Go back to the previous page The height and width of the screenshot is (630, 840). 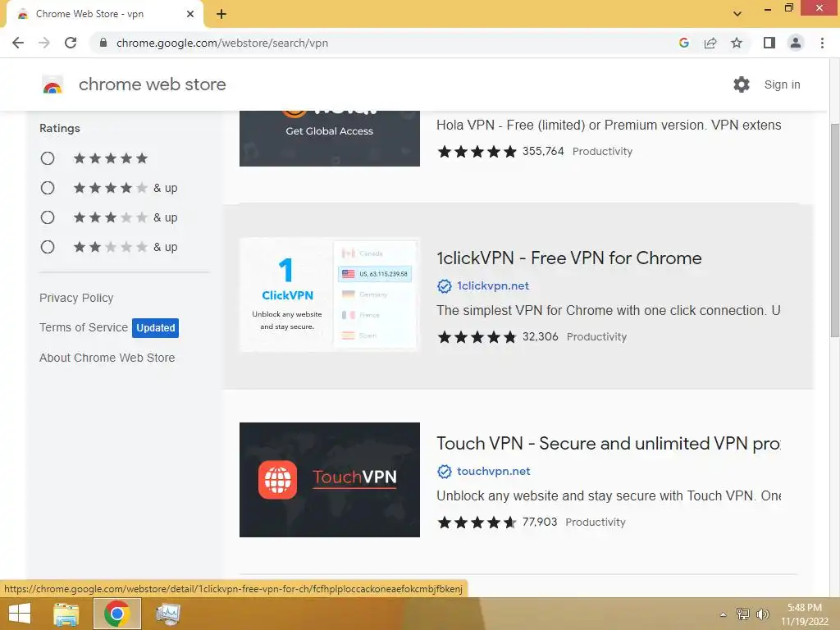[x=18, y=43]
